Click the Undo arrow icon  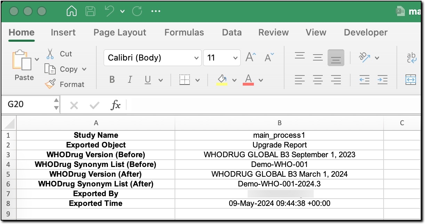(x=110, y=11)
